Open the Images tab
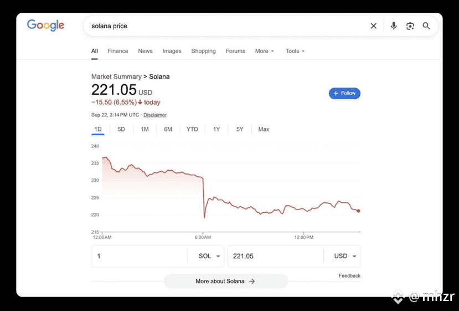The width and height of the screenshot is (459, 311). click(172, 51)
